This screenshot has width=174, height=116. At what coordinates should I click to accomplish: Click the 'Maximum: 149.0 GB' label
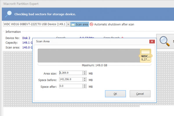(95, 65)
